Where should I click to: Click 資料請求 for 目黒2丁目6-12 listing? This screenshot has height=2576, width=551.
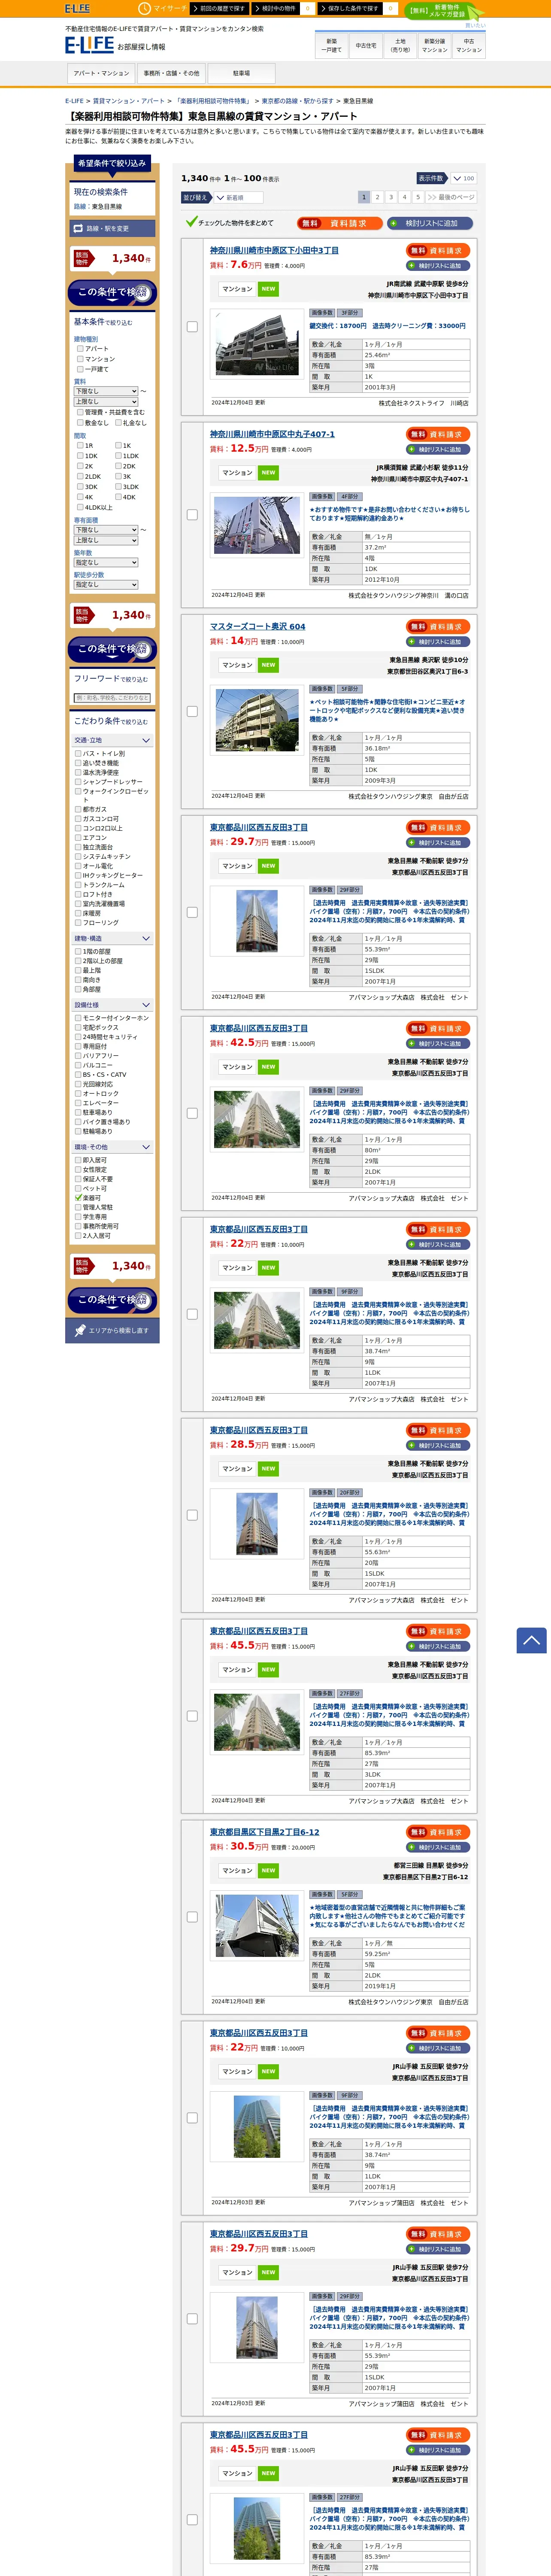pos(438,1833)
